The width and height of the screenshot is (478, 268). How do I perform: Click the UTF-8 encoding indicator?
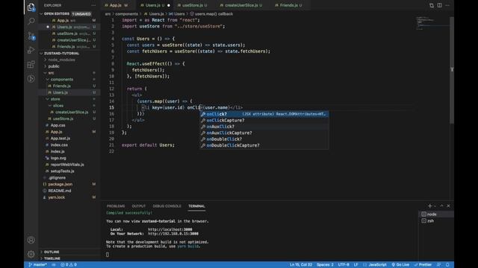coord(344,265)
